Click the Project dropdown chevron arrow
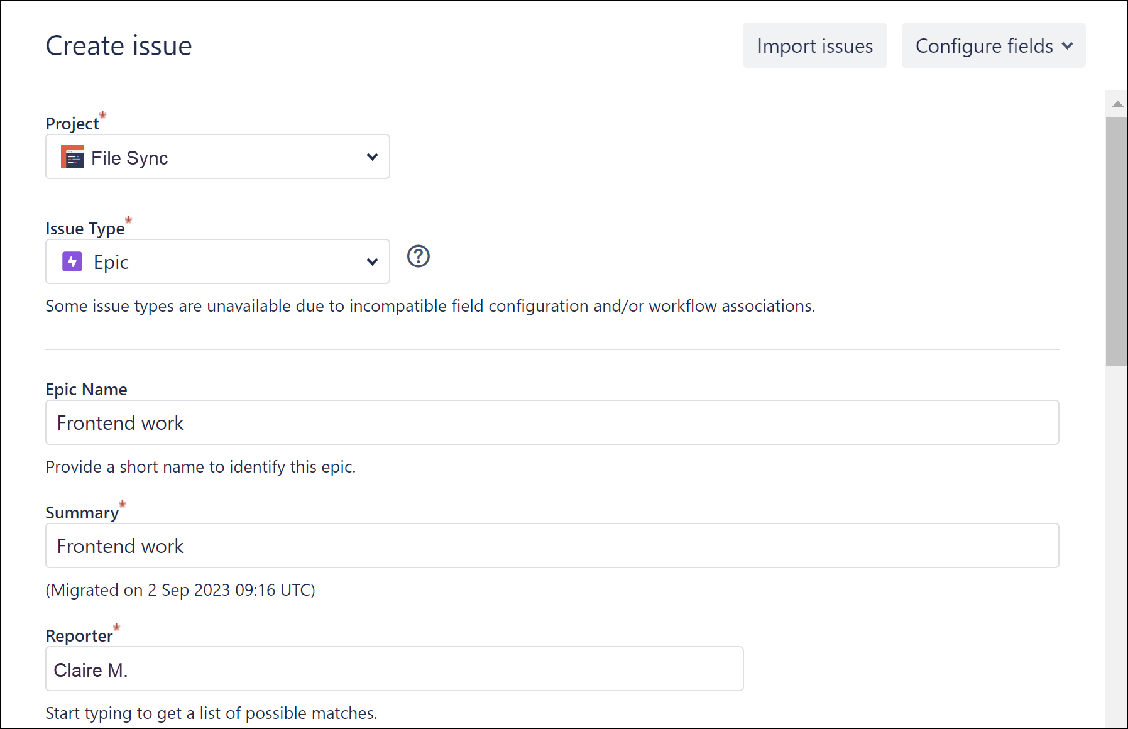The height and width of the screenshot is (729, 1128). pyautogui.click(x=372, y=157)
